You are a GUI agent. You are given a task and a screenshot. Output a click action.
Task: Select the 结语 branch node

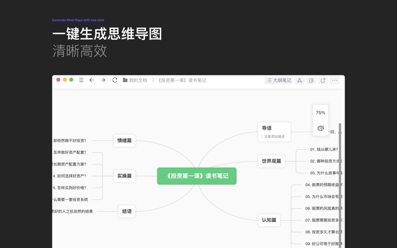click(x=127, y=211)
